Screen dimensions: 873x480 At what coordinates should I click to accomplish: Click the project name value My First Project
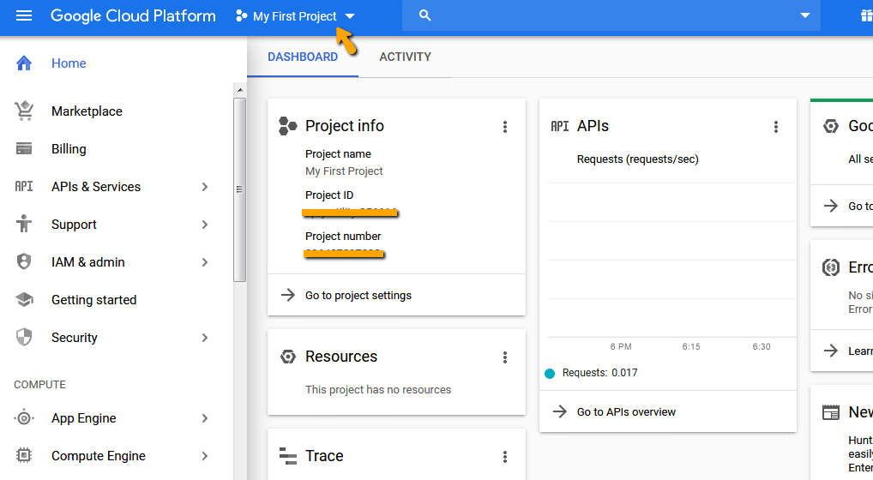(344, 171)
